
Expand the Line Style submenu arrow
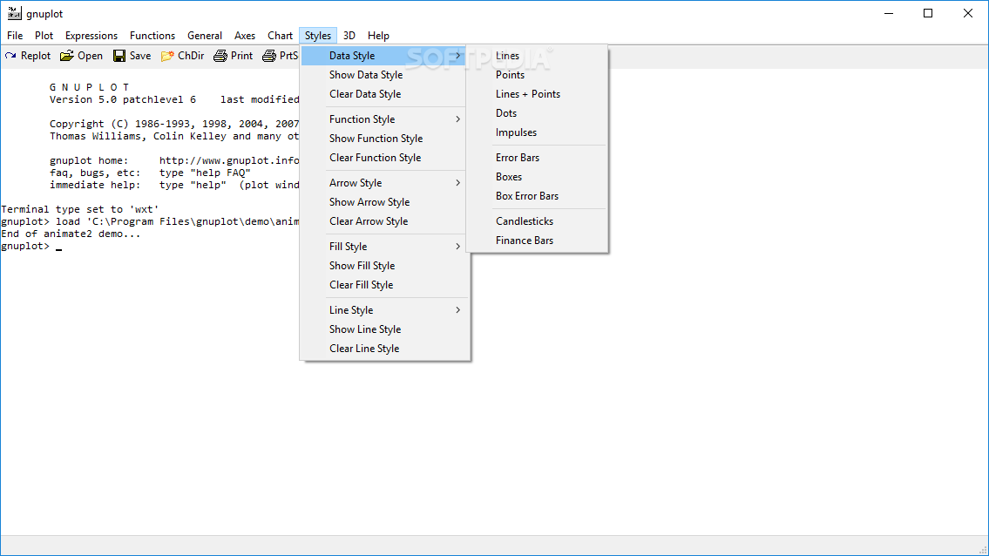[x=458, y=310]
